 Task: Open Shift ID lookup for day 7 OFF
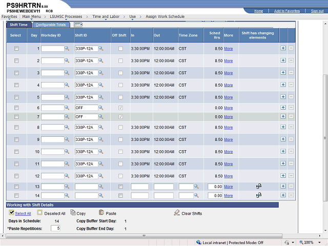pos(101,116)
